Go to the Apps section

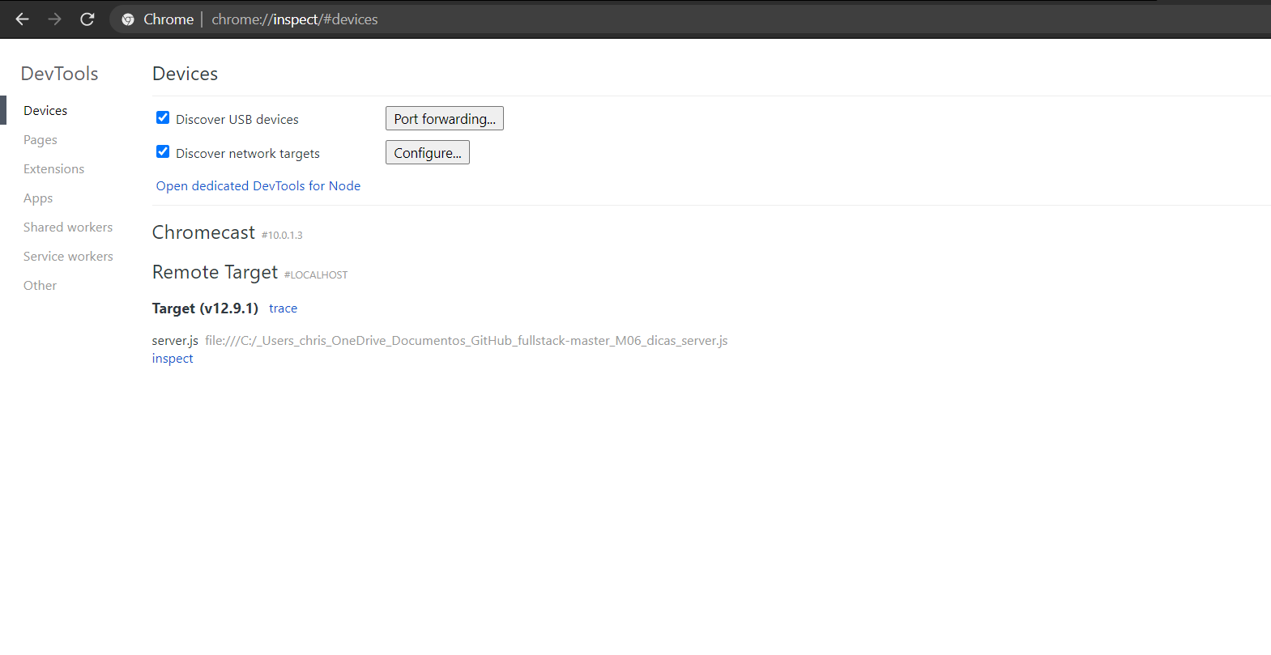click(x=38, y=198)
